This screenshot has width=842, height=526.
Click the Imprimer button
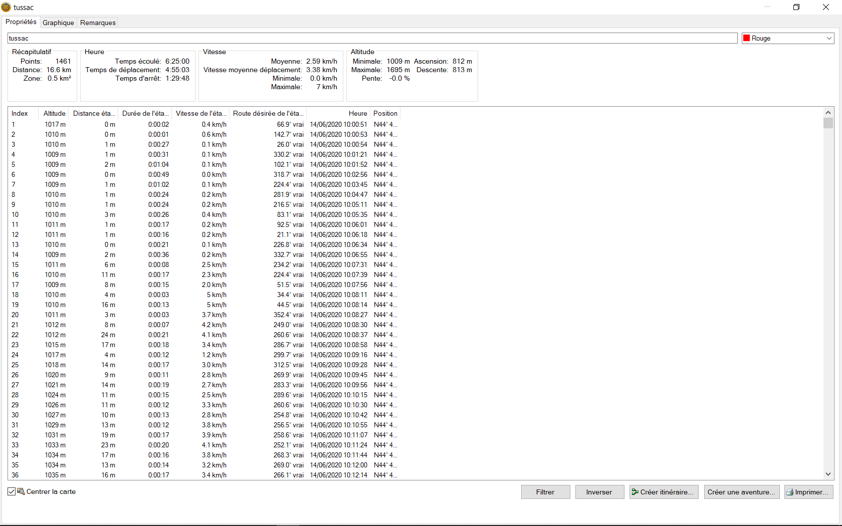click(808, 492)
